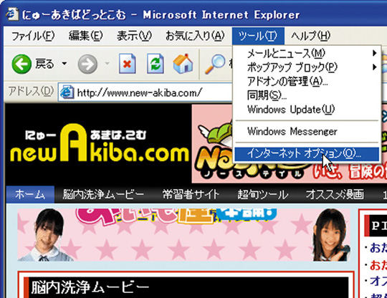The height and width of the screenshot is (298, 387).
Task: Click the Search magnifying glass icon
Action: click(x=215, y=64)
